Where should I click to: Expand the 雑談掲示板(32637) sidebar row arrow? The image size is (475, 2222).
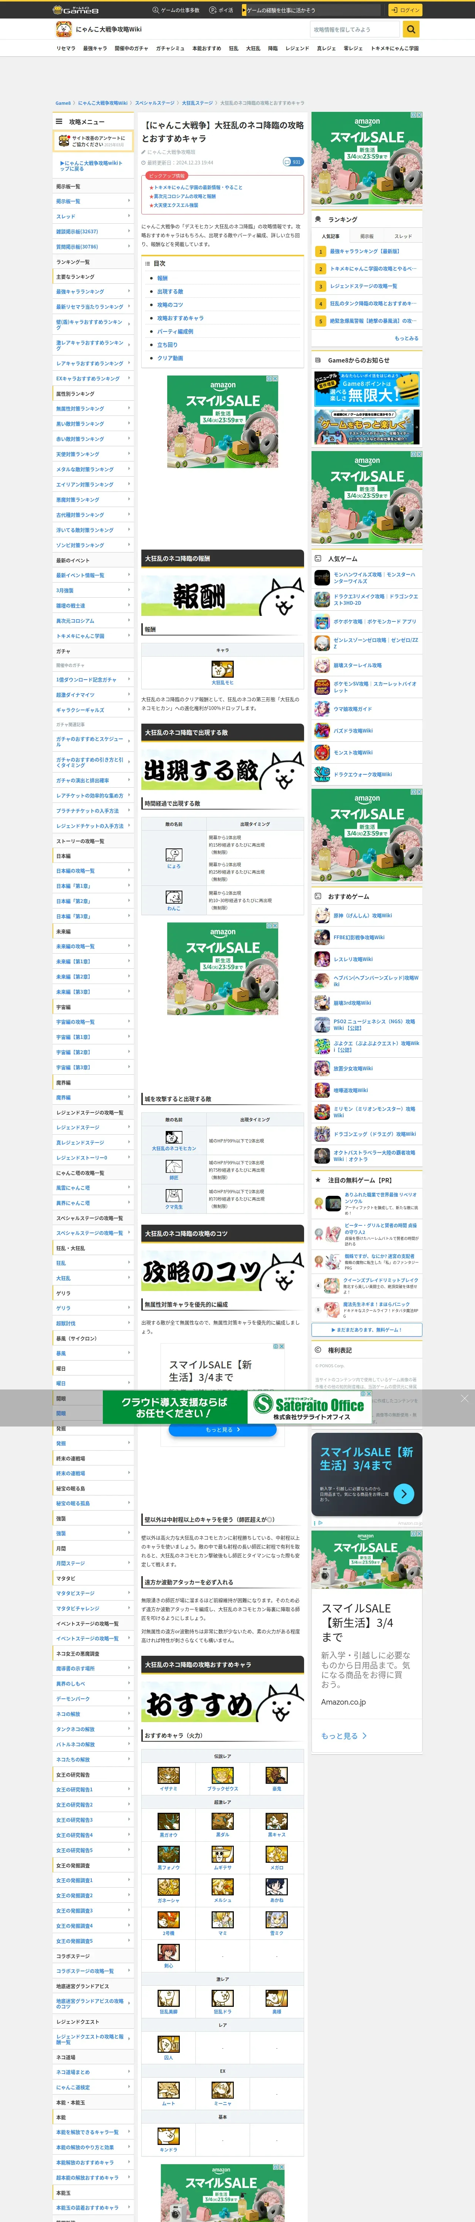[x=129, y=231]
